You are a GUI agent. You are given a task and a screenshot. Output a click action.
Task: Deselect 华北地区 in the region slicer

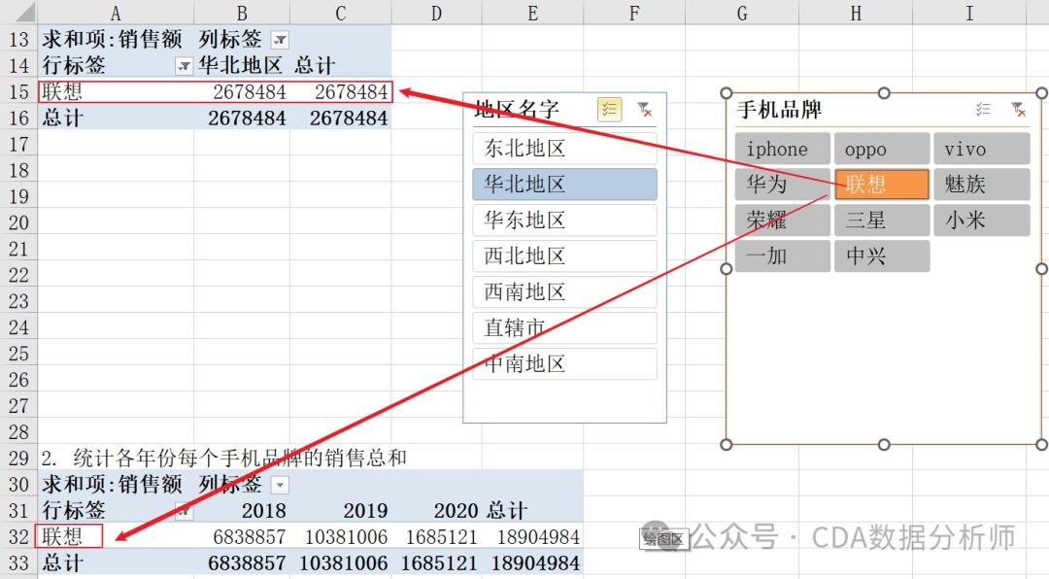(564, 185)
